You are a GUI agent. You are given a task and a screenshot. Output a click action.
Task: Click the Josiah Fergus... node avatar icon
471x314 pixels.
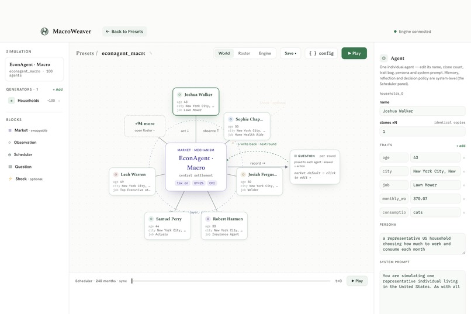click(x=243, y=175)
